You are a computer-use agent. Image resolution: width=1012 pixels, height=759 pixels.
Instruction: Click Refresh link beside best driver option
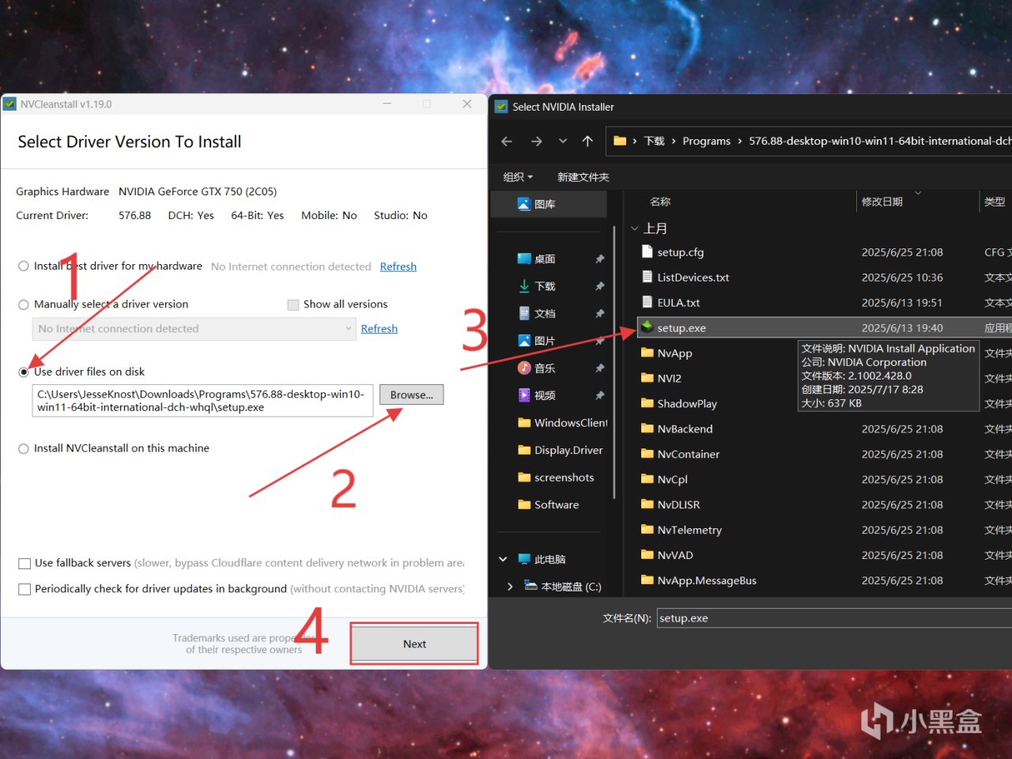pos(398,266)
